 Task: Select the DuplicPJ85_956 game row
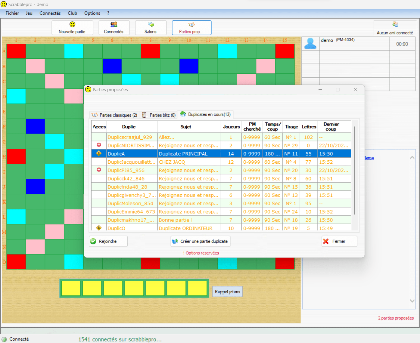pyautogui.click(x=221, y=170)
